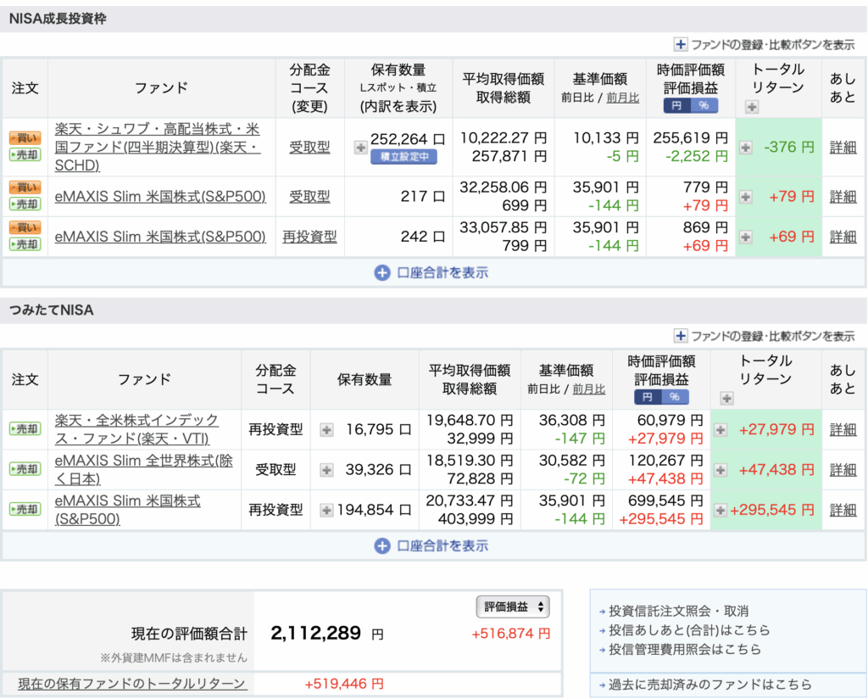Open 詳細 link for 楽天・VTI fund
868x699 pixels.
[843, 429]
